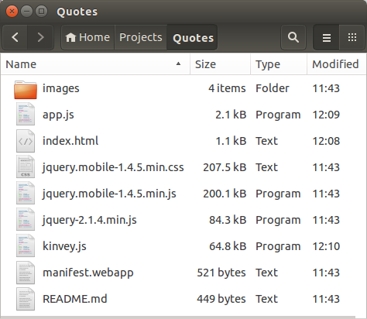Select manifest.webapp in the file list
The width and height of the screenshot is (367, 319).
[x=183, y=273]
